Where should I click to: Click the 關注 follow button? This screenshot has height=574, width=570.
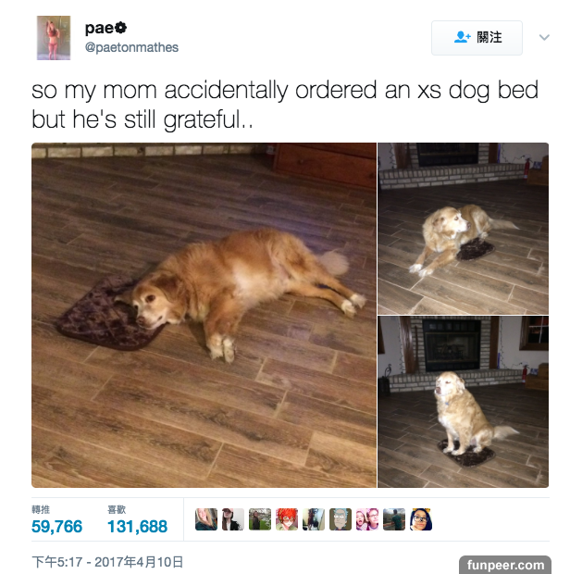click(477, 38)
